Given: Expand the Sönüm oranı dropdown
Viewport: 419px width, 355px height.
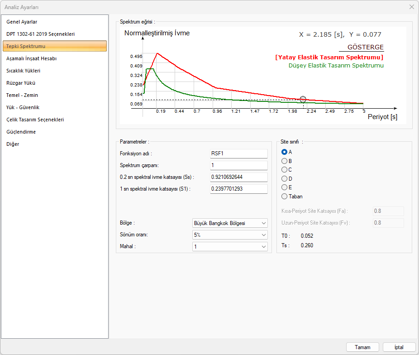Looking at the screenshot, I should 230,235.
